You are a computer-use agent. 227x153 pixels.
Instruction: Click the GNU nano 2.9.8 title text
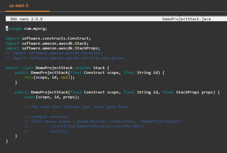pos(26,19)
